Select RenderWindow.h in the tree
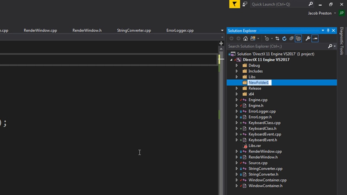 [x=263, y=157]
